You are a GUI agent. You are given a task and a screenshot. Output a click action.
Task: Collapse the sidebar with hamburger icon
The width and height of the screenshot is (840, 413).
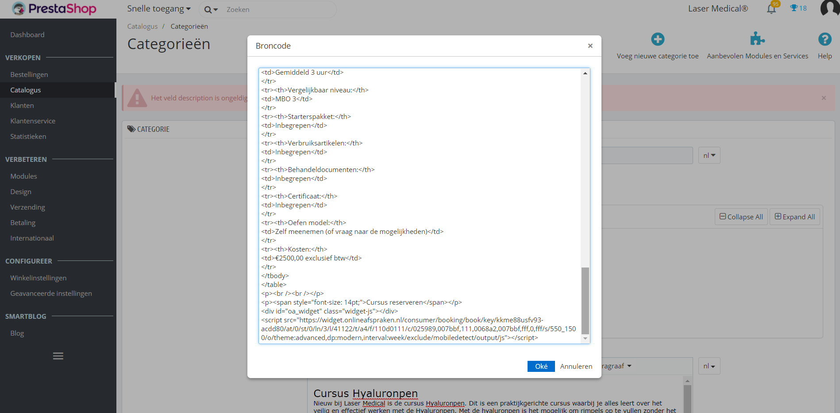click(x=58, y=356)
